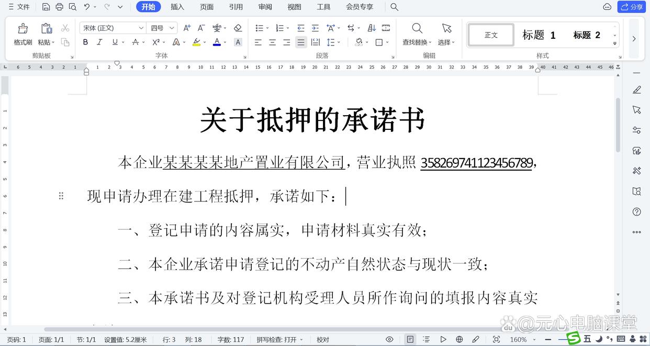Toggle Strikethrough formatting
Viewport: 650px width, 346px height.
tap(136, 42)
